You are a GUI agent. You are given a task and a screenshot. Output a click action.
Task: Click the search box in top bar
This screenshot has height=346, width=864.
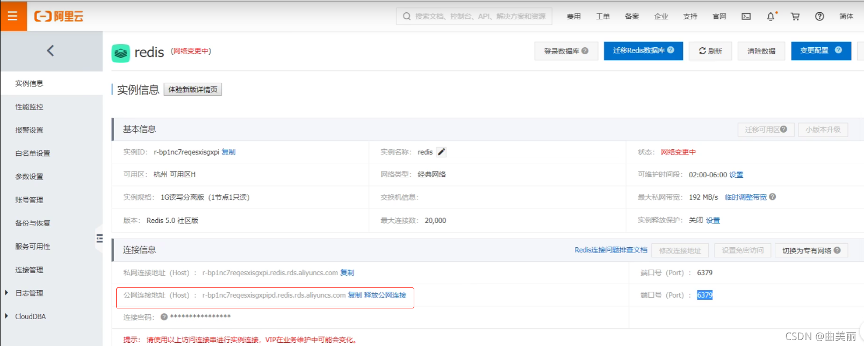click(x=474, y=16)
